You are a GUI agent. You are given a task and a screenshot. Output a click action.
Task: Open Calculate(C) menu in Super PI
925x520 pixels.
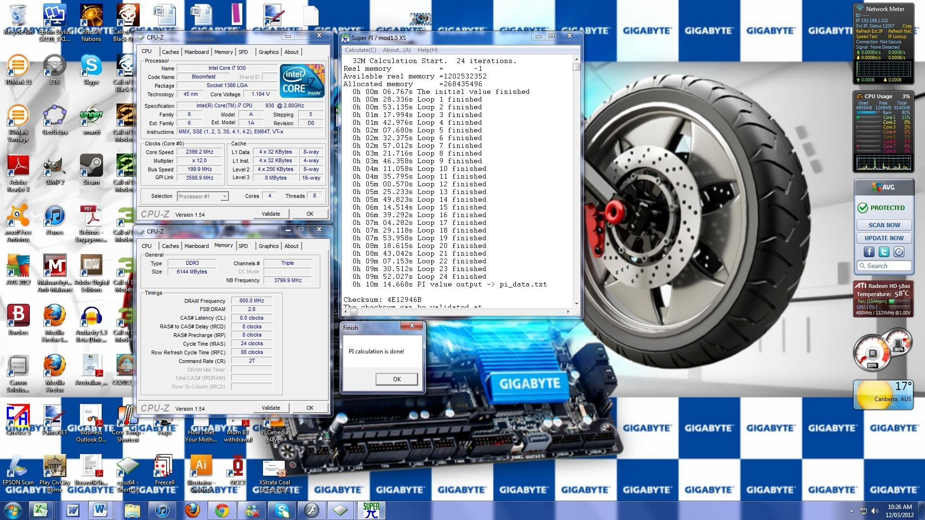click(x=360, y=50)
